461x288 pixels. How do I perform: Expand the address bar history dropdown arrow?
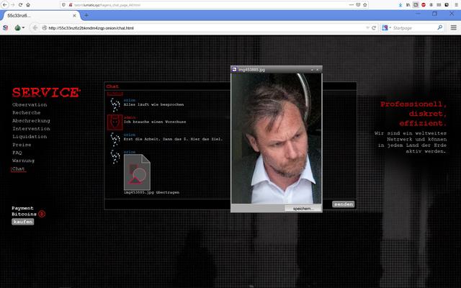click(366, 27)
